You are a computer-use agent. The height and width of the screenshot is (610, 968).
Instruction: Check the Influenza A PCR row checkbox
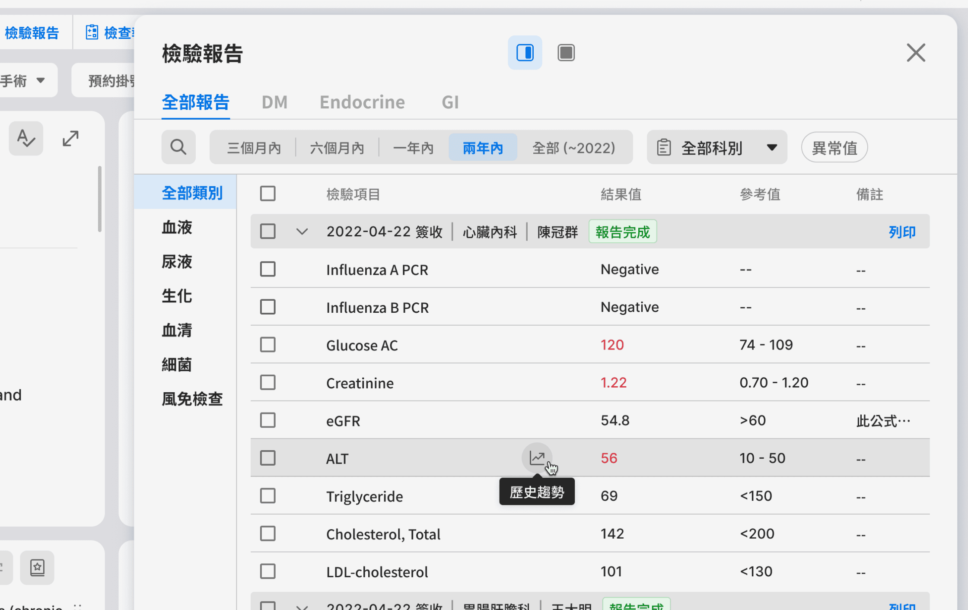(267, 269)
